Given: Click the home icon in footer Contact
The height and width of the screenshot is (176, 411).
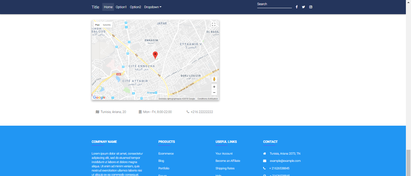Looking at the screenshot, I should (x=265, y=153).
